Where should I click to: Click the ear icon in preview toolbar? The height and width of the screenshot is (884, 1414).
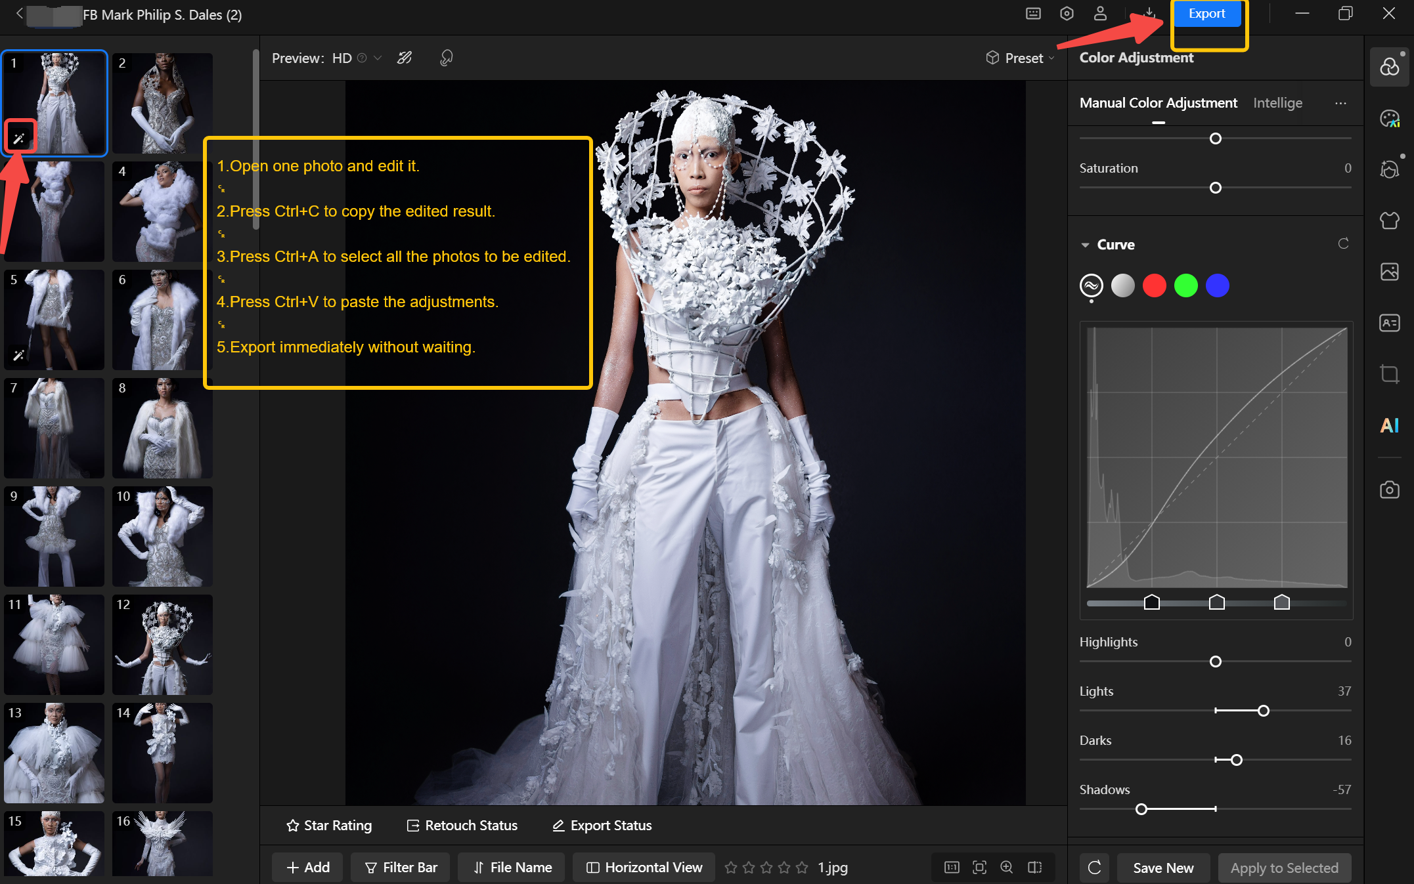pyautogui.click(x=446, y=58)
